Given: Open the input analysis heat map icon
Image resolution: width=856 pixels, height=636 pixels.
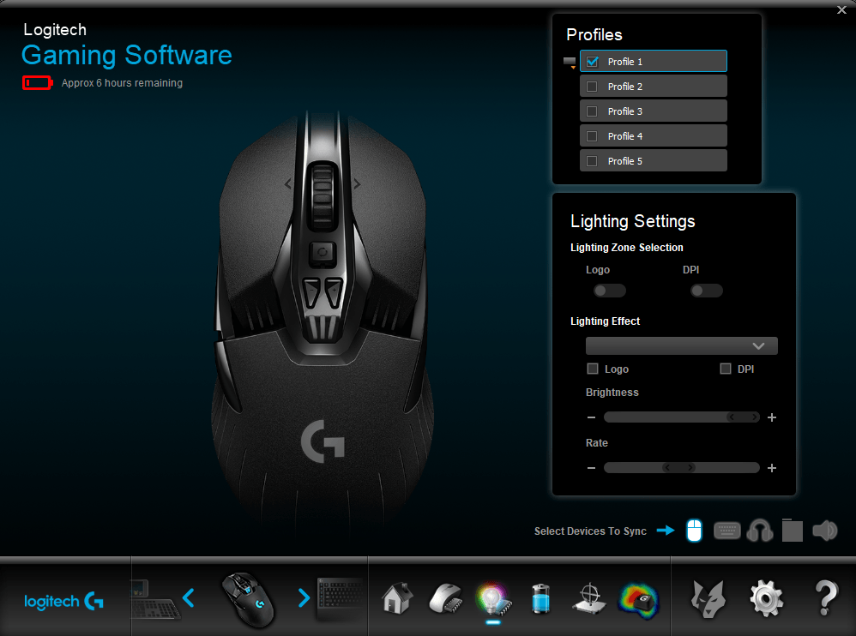Looking at the screenshot, I should (637, 597).
